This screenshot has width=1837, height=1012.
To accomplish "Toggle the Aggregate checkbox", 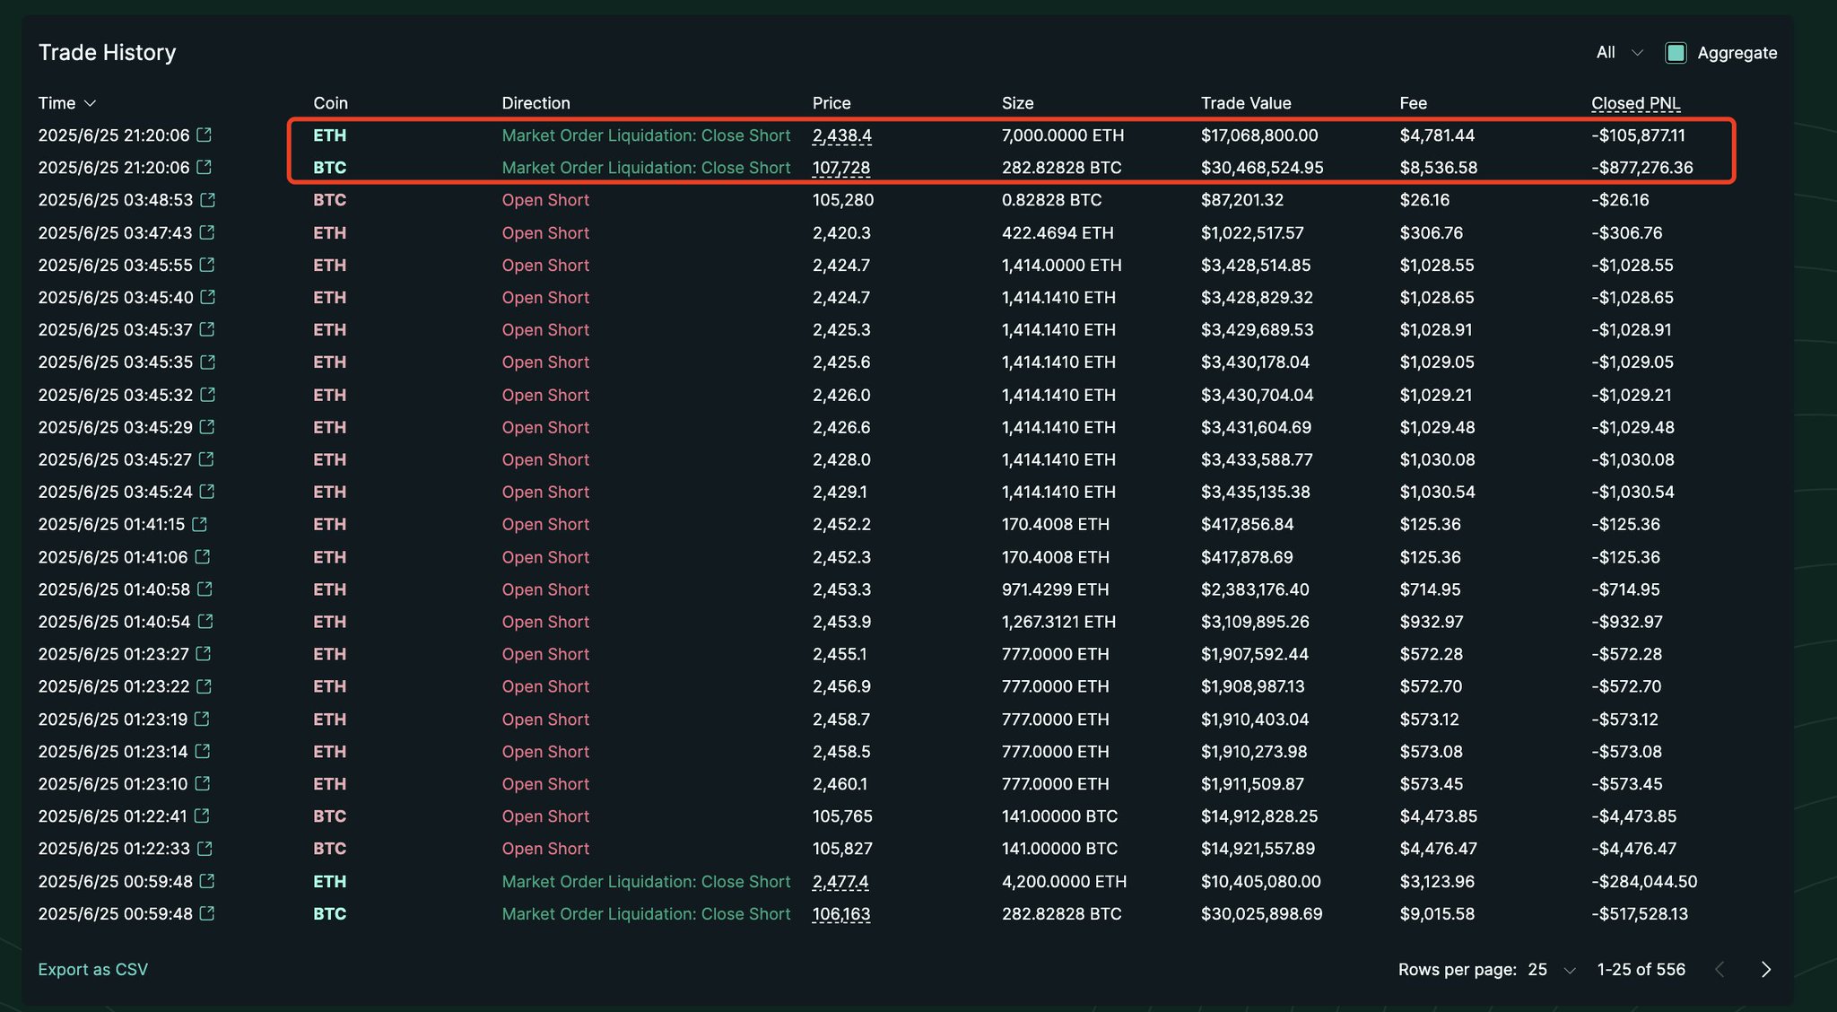I will point(1676,53).
